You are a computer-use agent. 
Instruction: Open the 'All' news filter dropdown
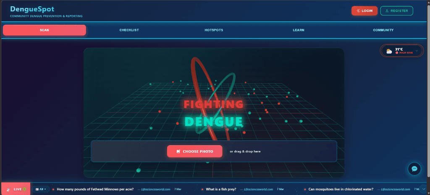[41, 189]
